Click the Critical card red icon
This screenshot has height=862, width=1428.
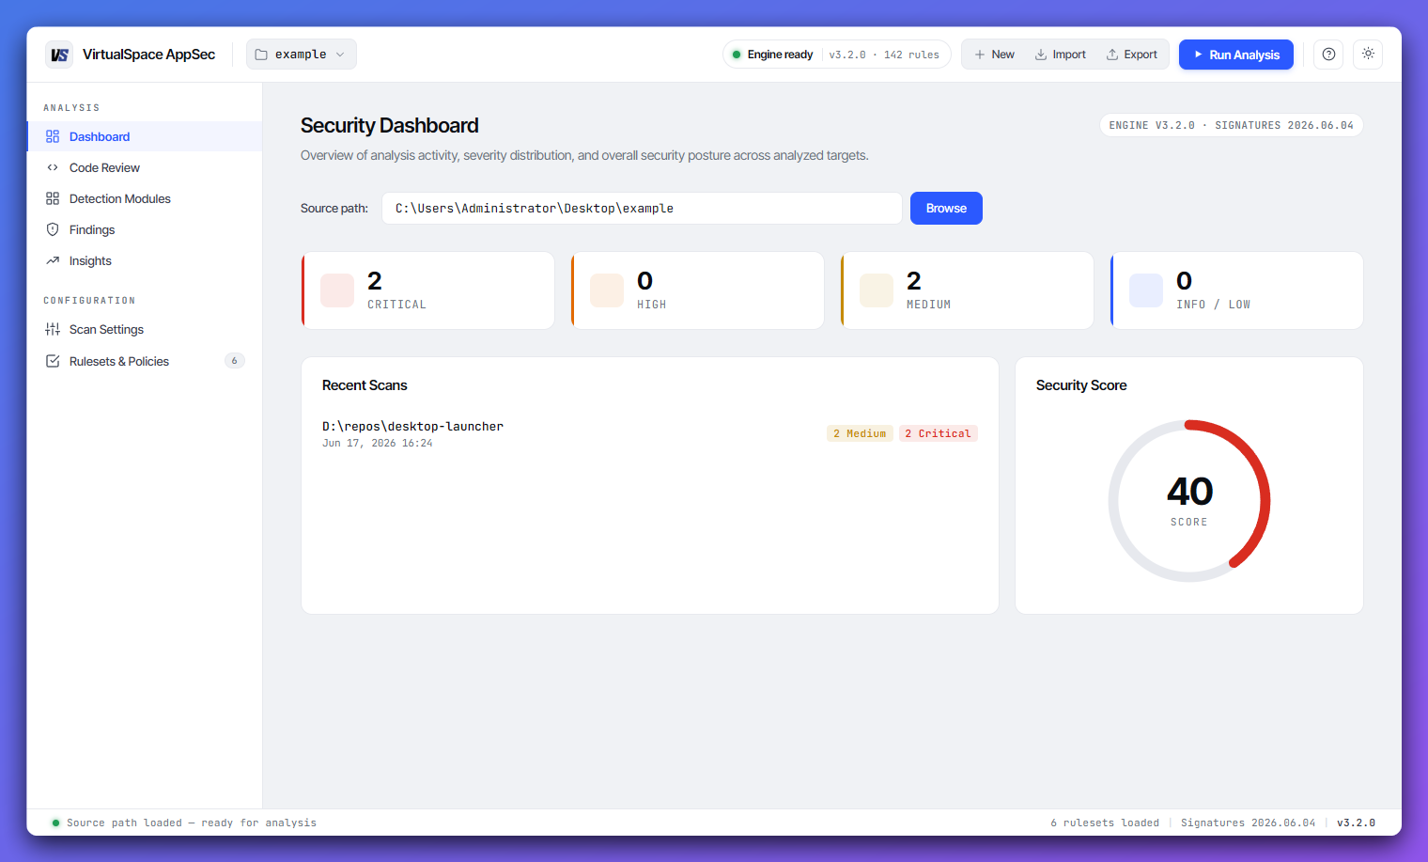click(337, 290)
